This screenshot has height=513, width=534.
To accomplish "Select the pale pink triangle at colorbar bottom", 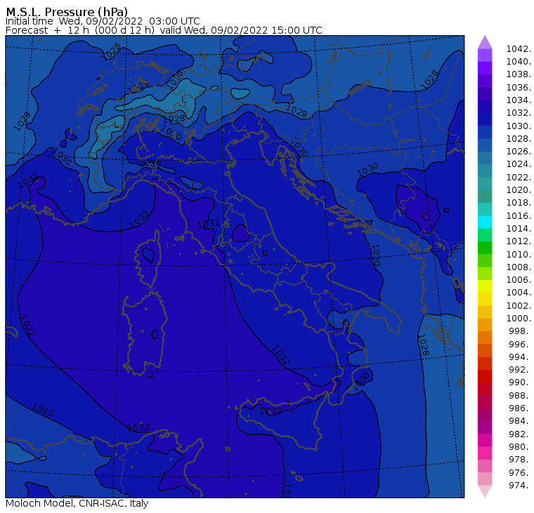I will (485, 491).
